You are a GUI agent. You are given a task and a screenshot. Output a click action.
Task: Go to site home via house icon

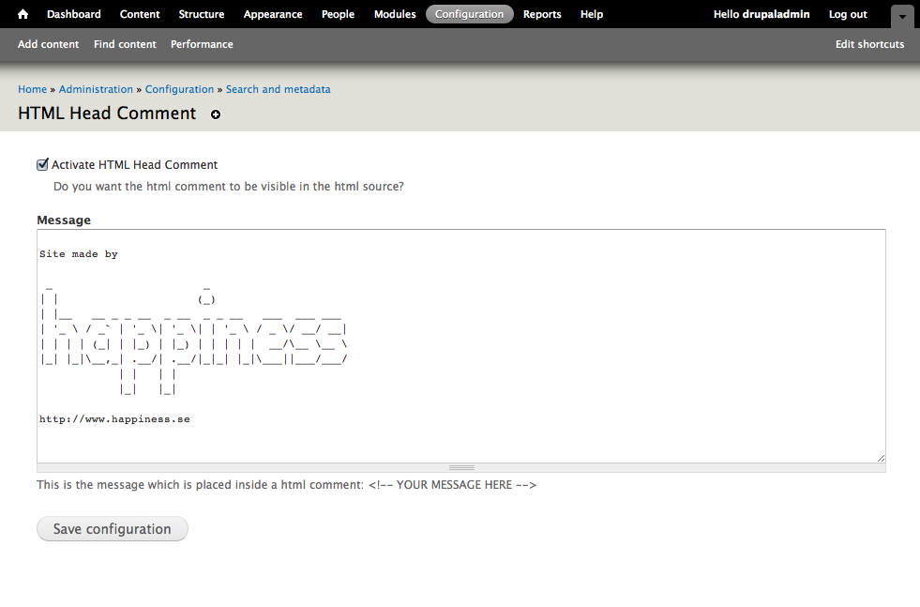tap(23, 14)
